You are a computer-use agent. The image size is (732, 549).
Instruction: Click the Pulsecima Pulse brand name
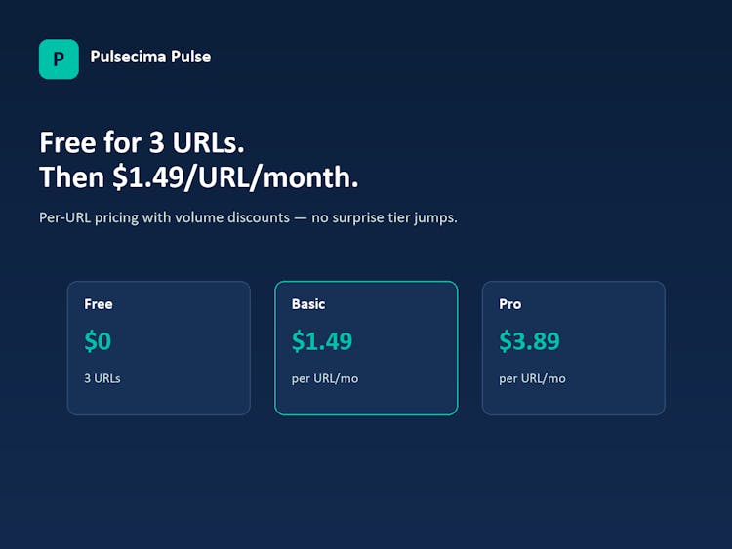point(150,57)
